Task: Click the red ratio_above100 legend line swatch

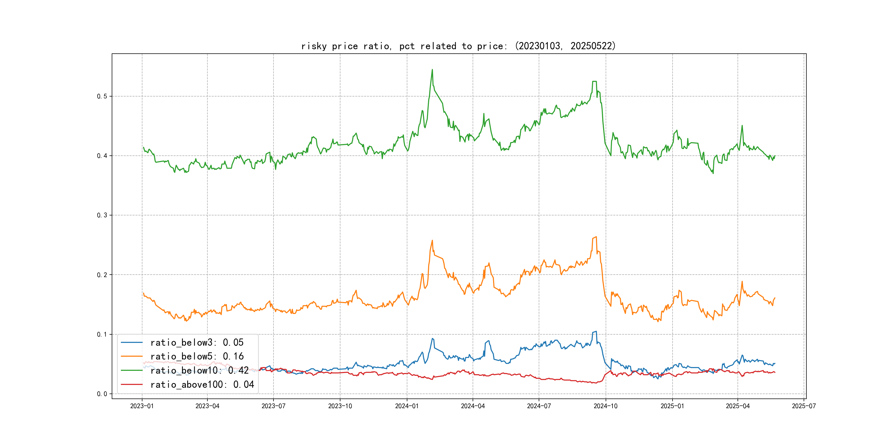Action: pos(131,385)
